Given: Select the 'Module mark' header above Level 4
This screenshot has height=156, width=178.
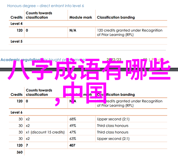Looking at the screenshot, I should [x=81, y=17].
